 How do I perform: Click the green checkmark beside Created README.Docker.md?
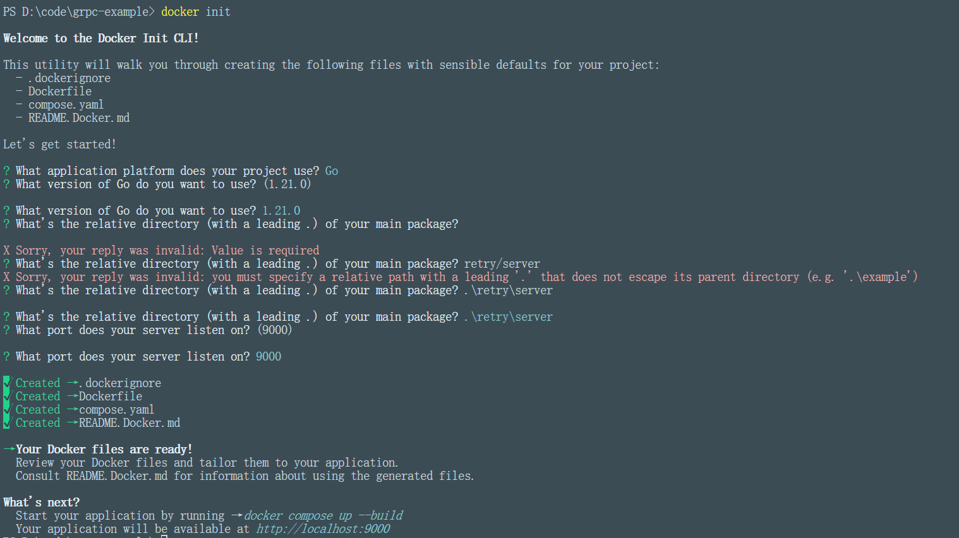(7, 422)
